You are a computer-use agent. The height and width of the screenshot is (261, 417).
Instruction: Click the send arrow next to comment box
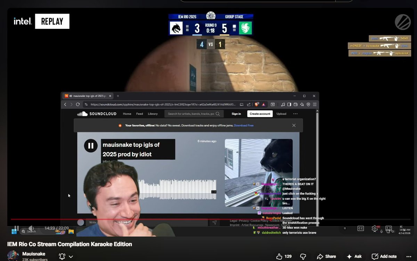pos(214,222)
